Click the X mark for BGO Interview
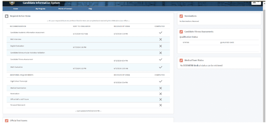 point(160,39)
